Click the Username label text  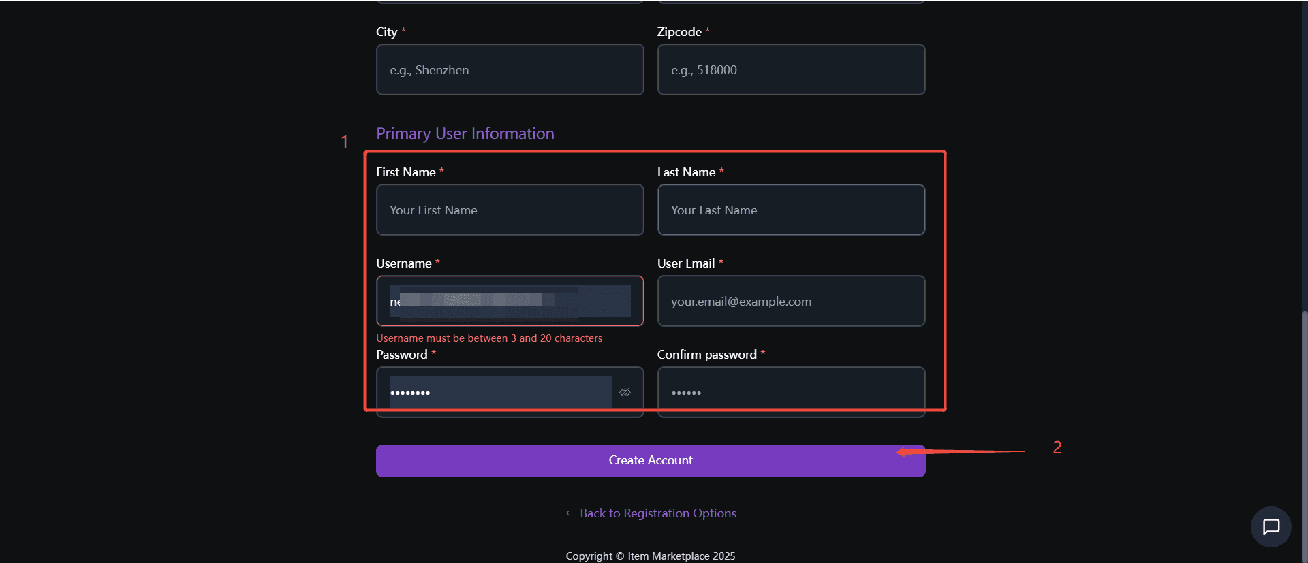point(403,263)
